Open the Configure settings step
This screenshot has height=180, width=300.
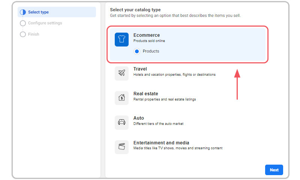coord(45,23)
